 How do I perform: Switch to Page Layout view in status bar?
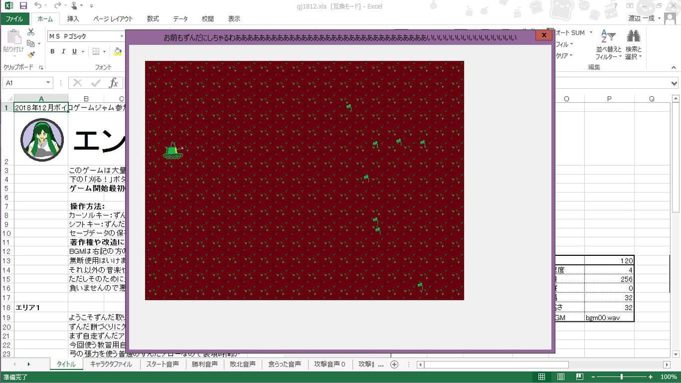(561, 377)
